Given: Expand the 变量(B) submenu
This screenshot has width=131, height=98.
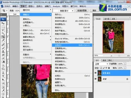Looking at the screenshot, I should [36, 54].
